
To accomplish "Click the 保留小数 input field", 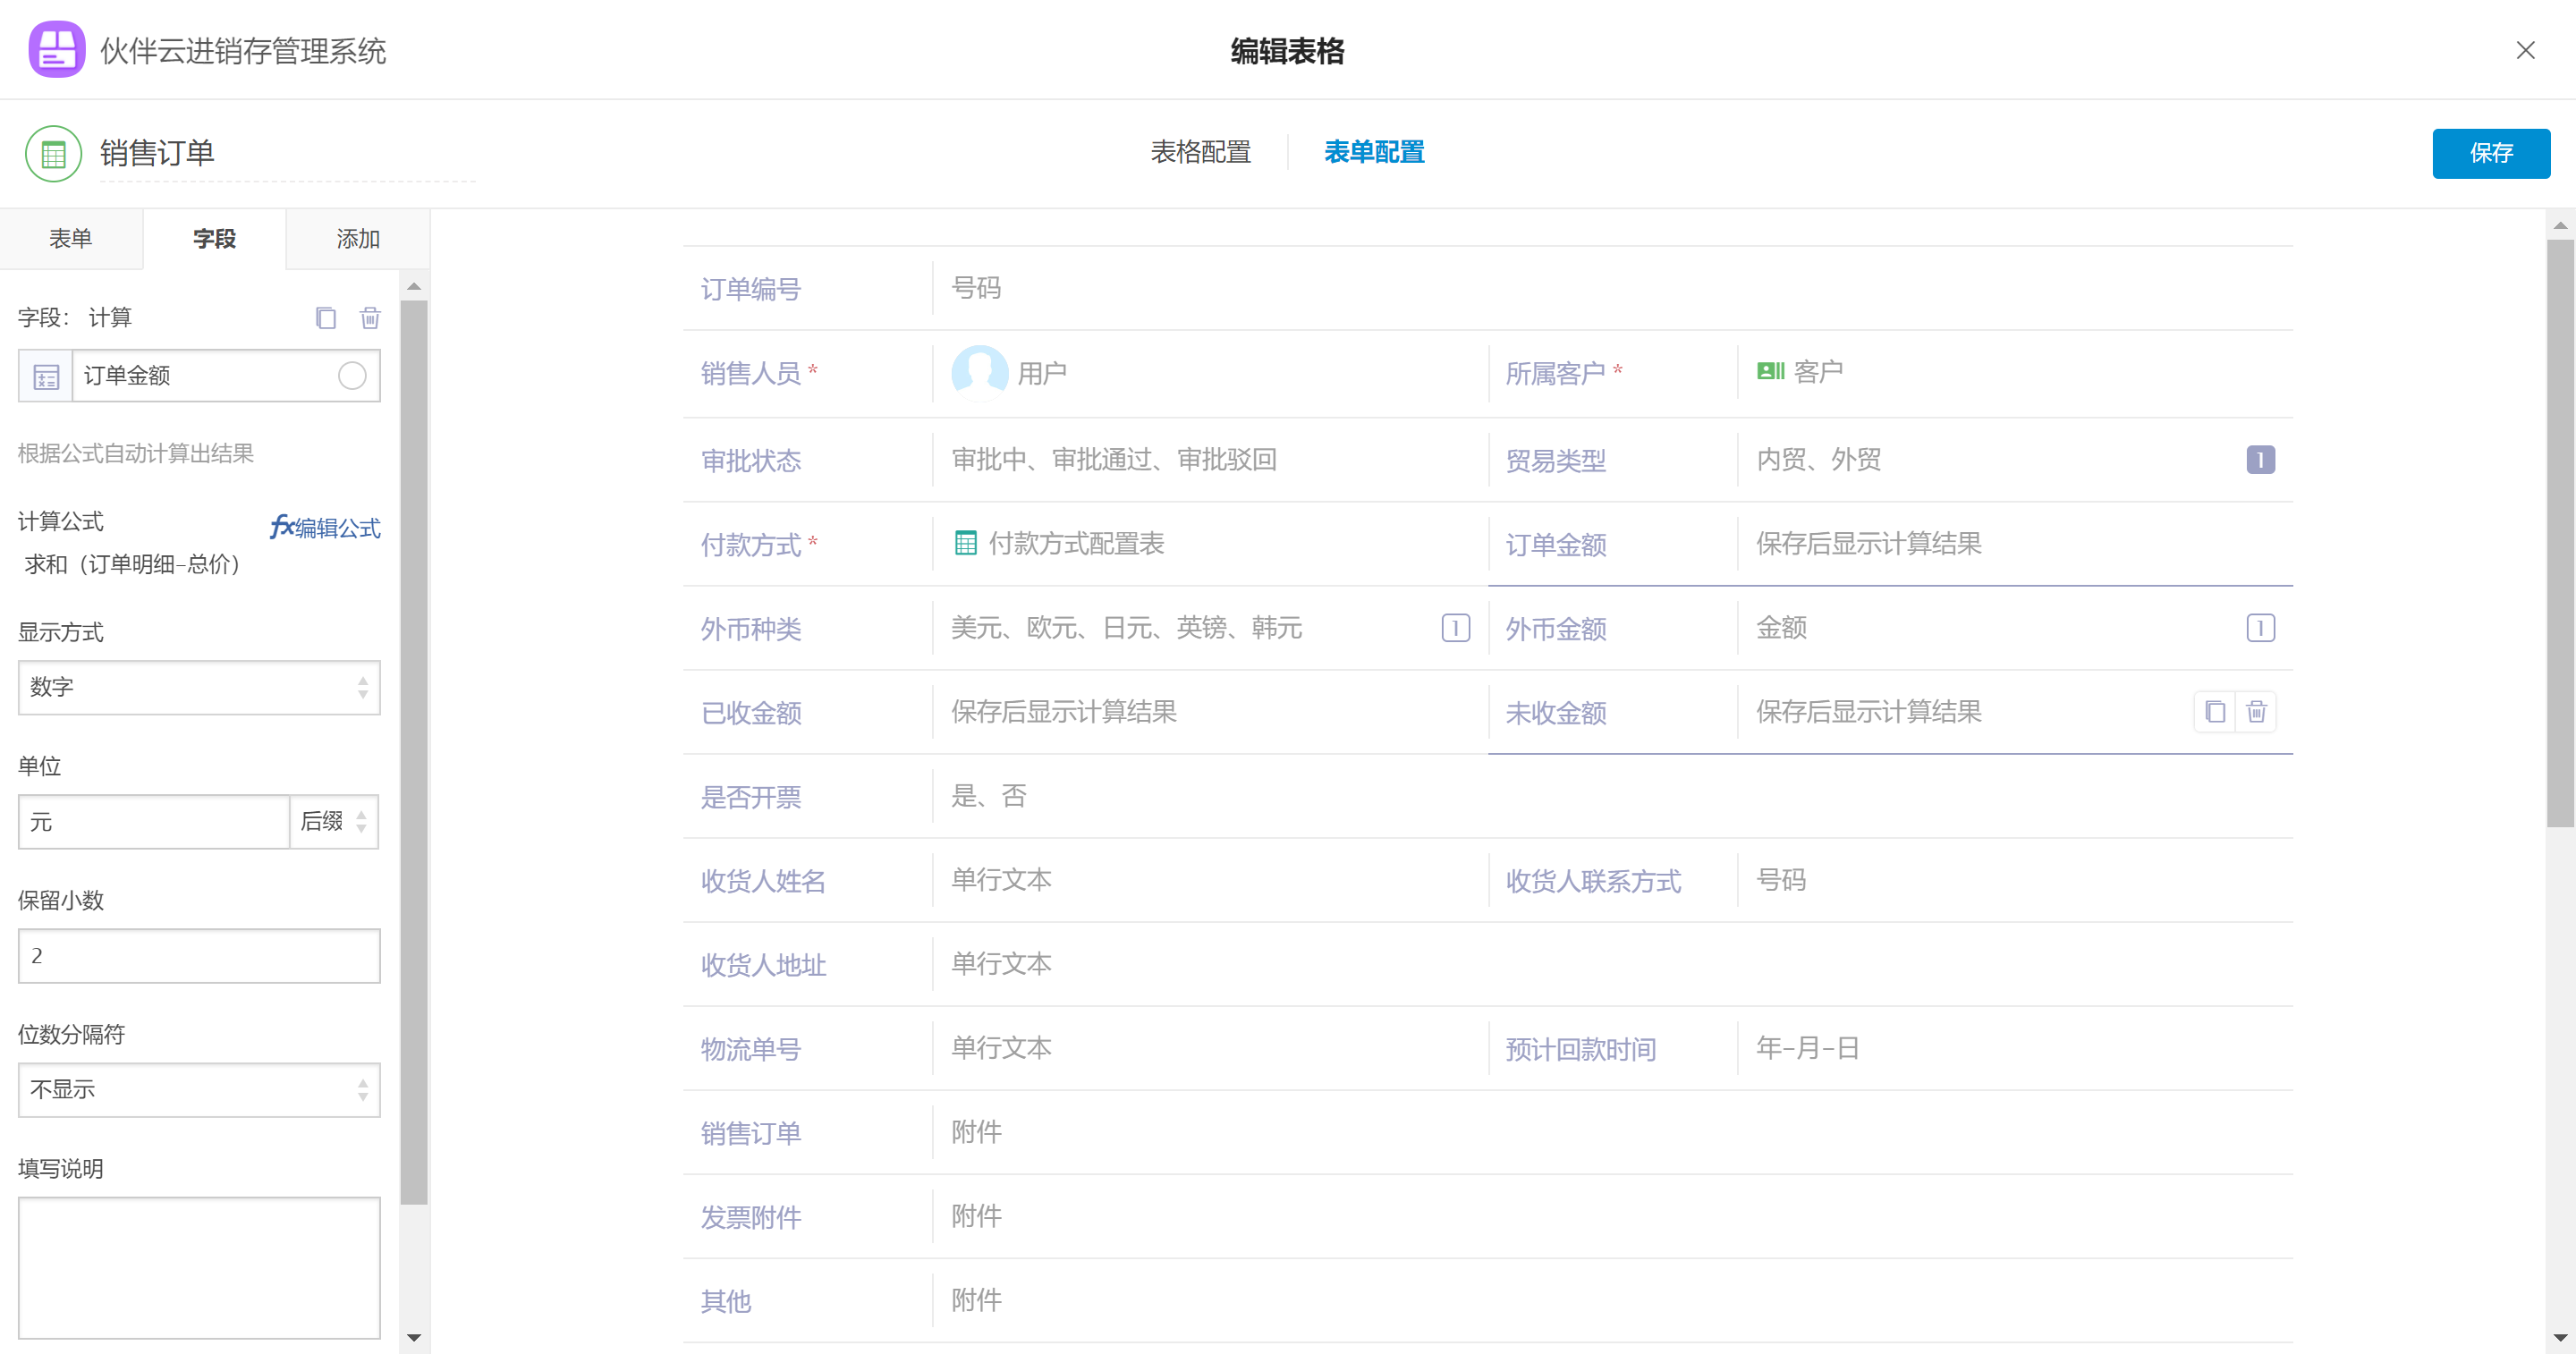I will pos(199,956).
